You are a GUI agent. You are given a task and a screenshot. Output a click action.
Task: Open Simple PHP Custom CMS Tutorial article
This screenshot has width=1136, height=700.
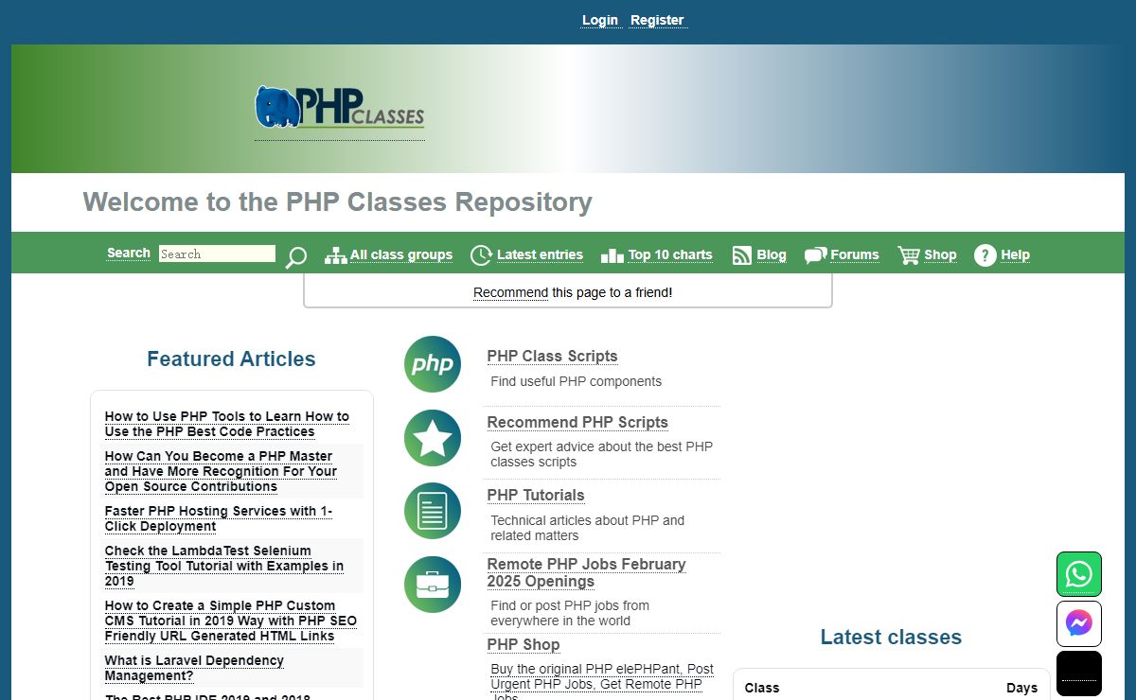(231, 621)
